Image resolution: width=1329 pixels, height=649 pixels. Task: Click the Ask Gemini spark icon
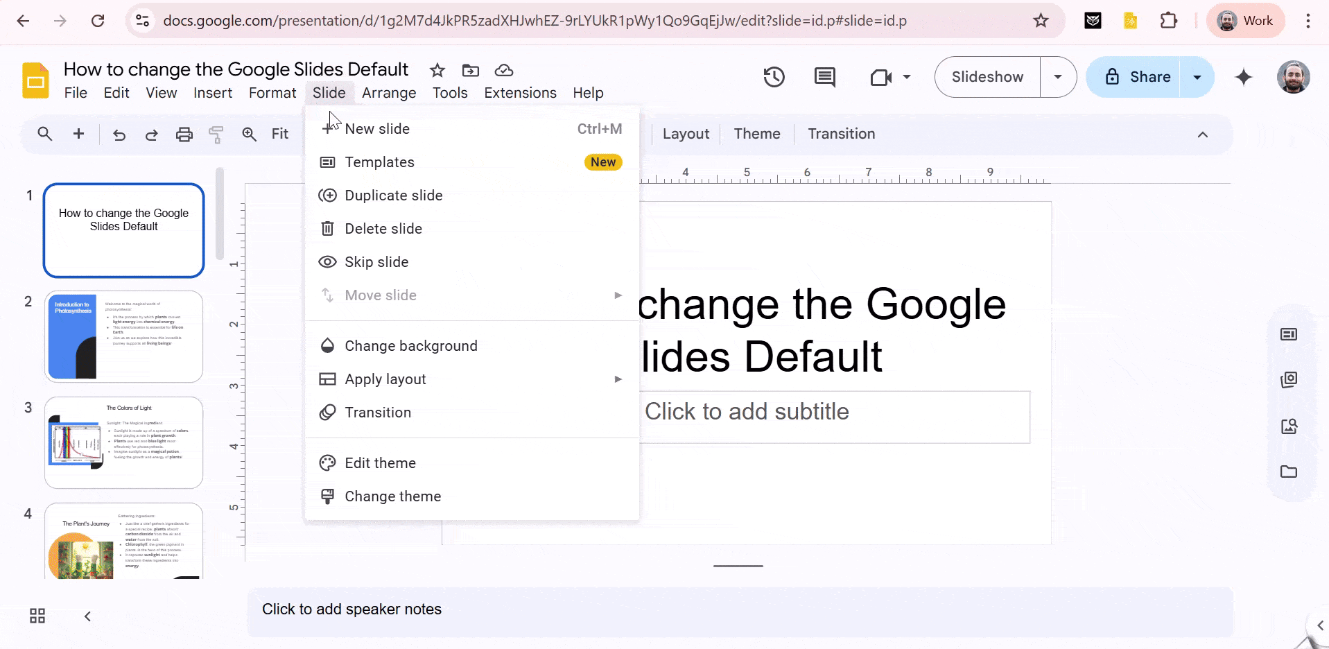pyautogui.click(x=1244, y=78)
